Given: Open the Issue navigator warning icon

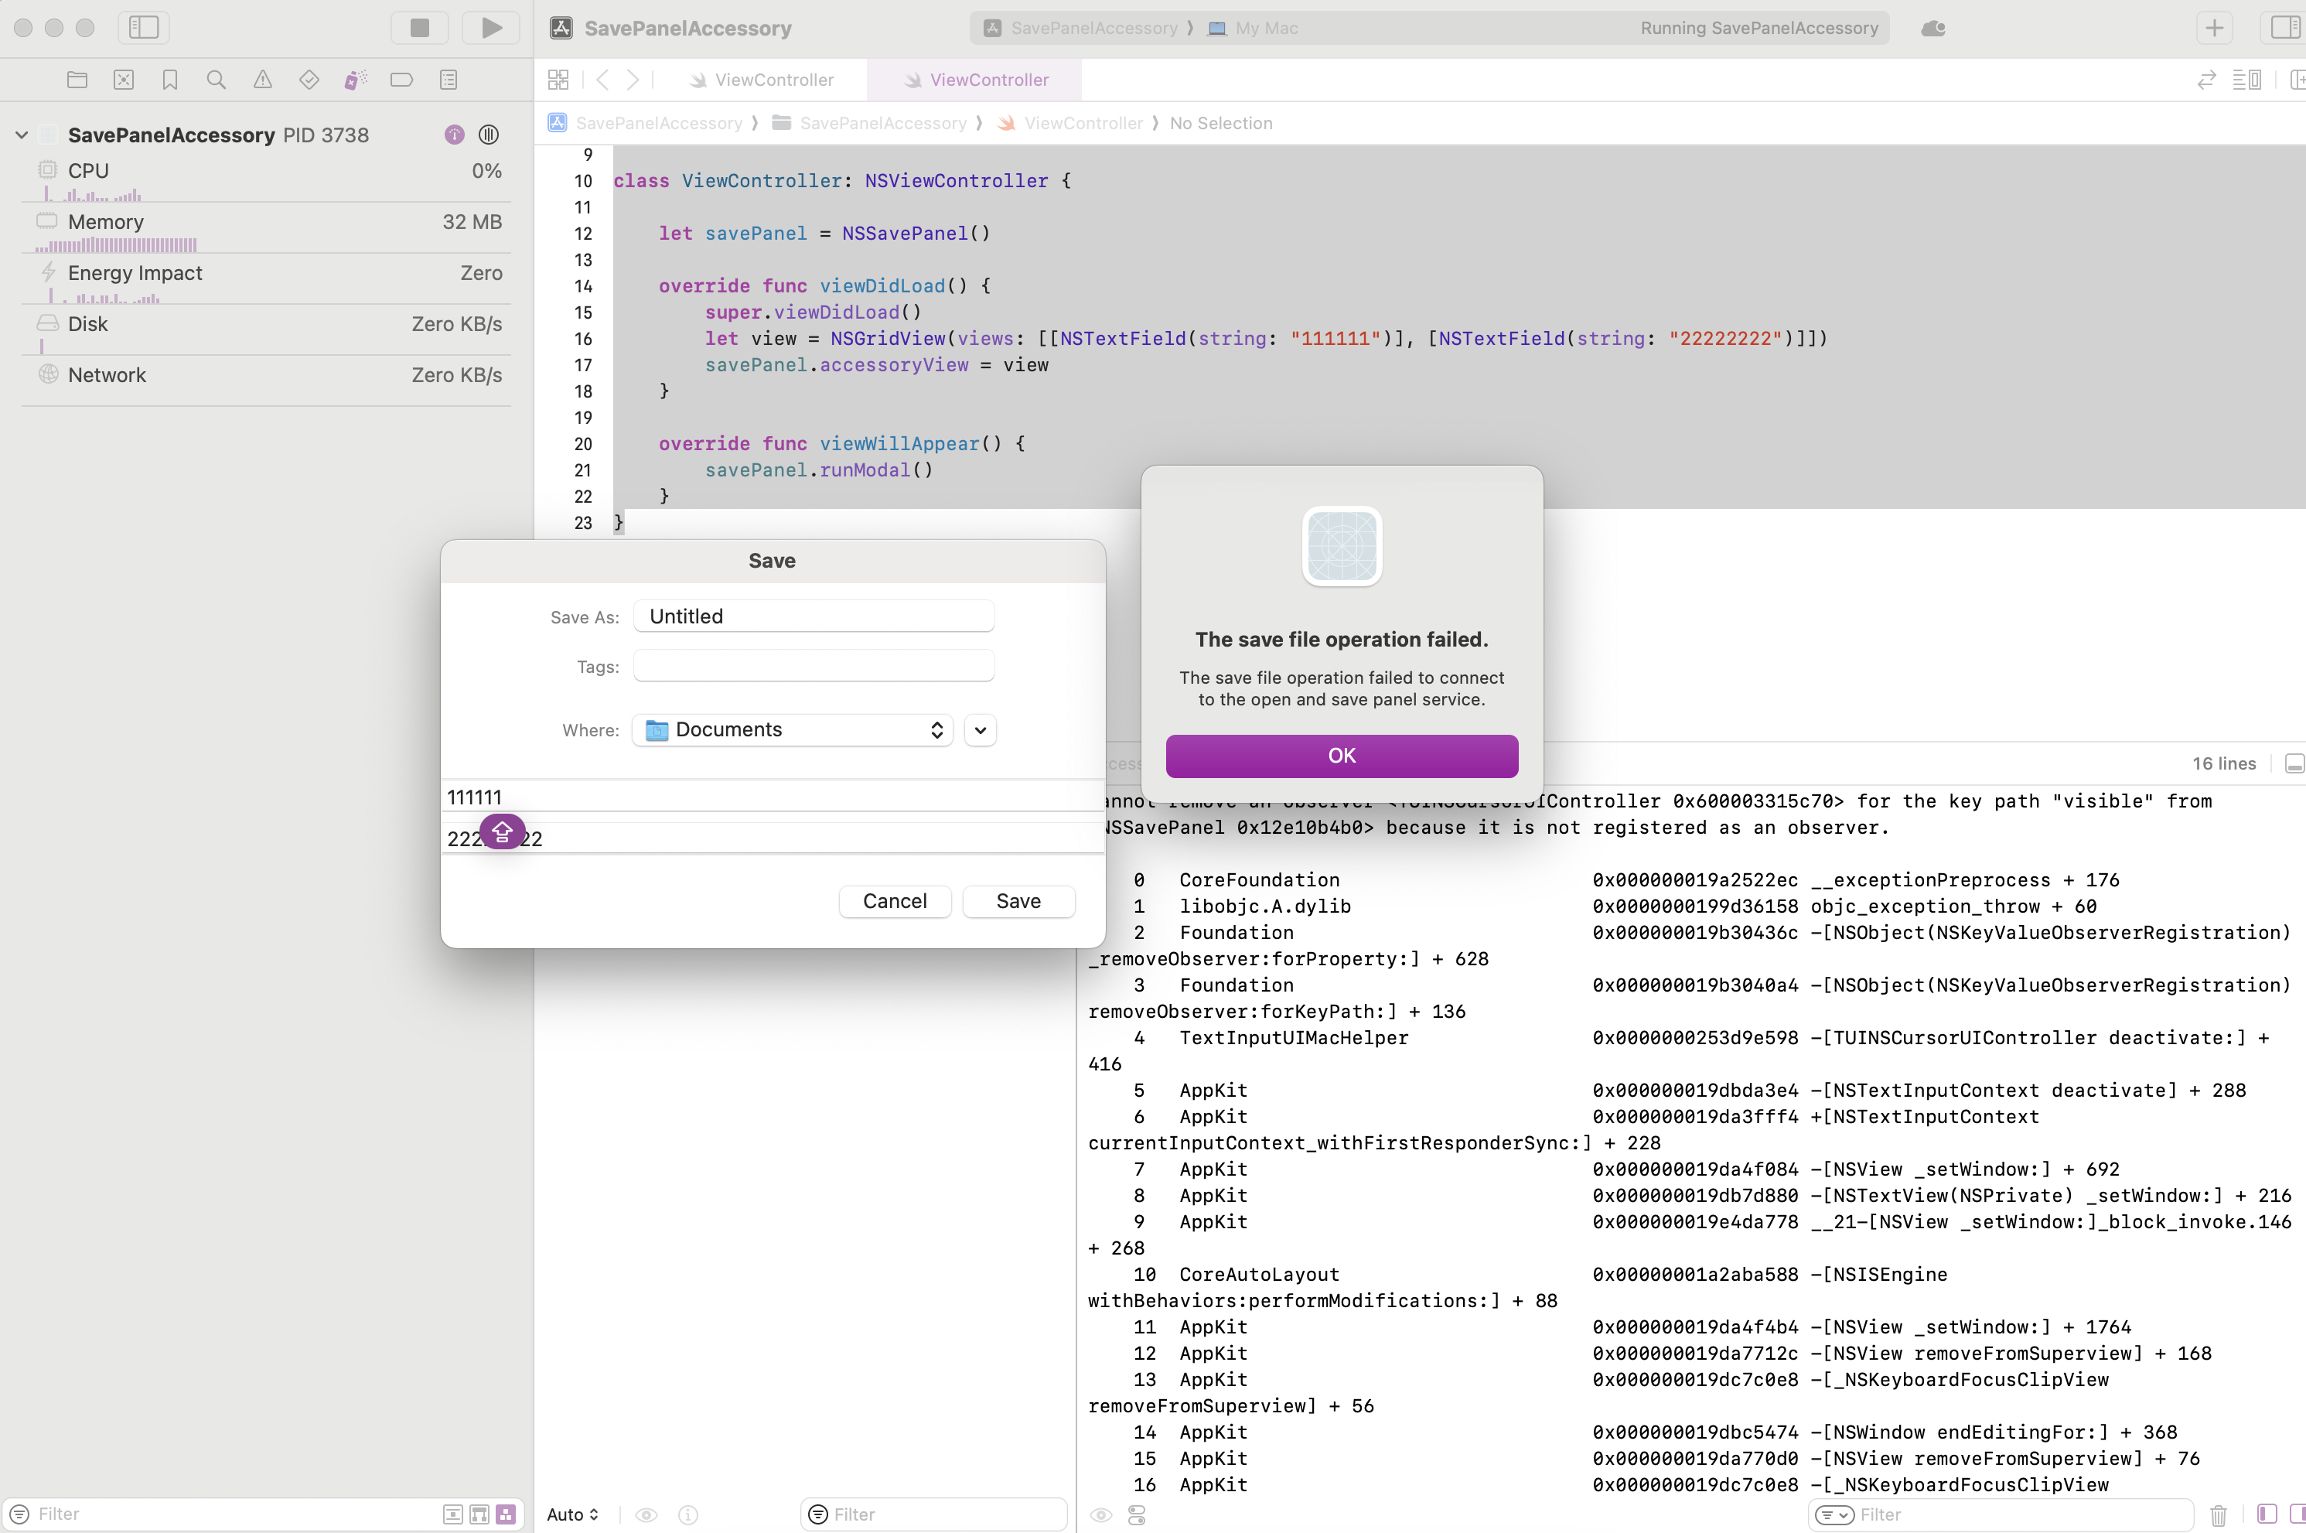Looking at the screenshot, I should (x=263, y=80).
